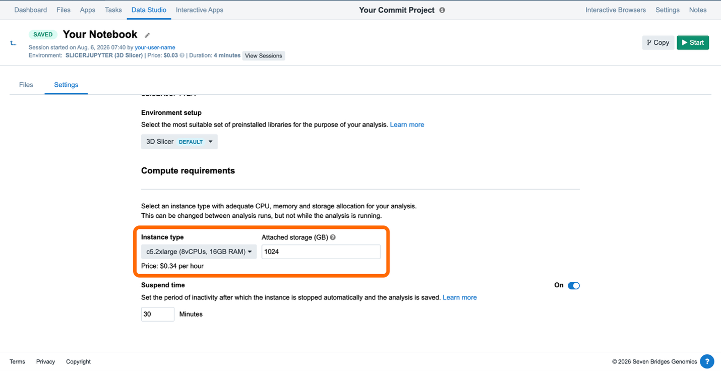The height and width of the screenshot is (371, 721).
Task: Click the suspend time Minutes input box
Action: (158, 314)
